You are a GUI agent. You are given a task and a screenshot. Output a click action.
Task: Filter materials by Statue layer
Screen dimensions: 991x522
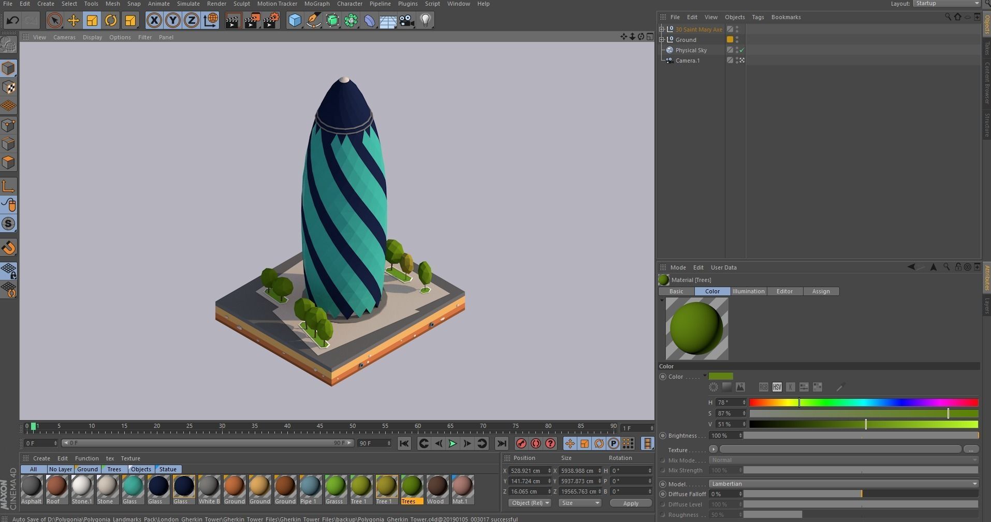pos(168,469)
